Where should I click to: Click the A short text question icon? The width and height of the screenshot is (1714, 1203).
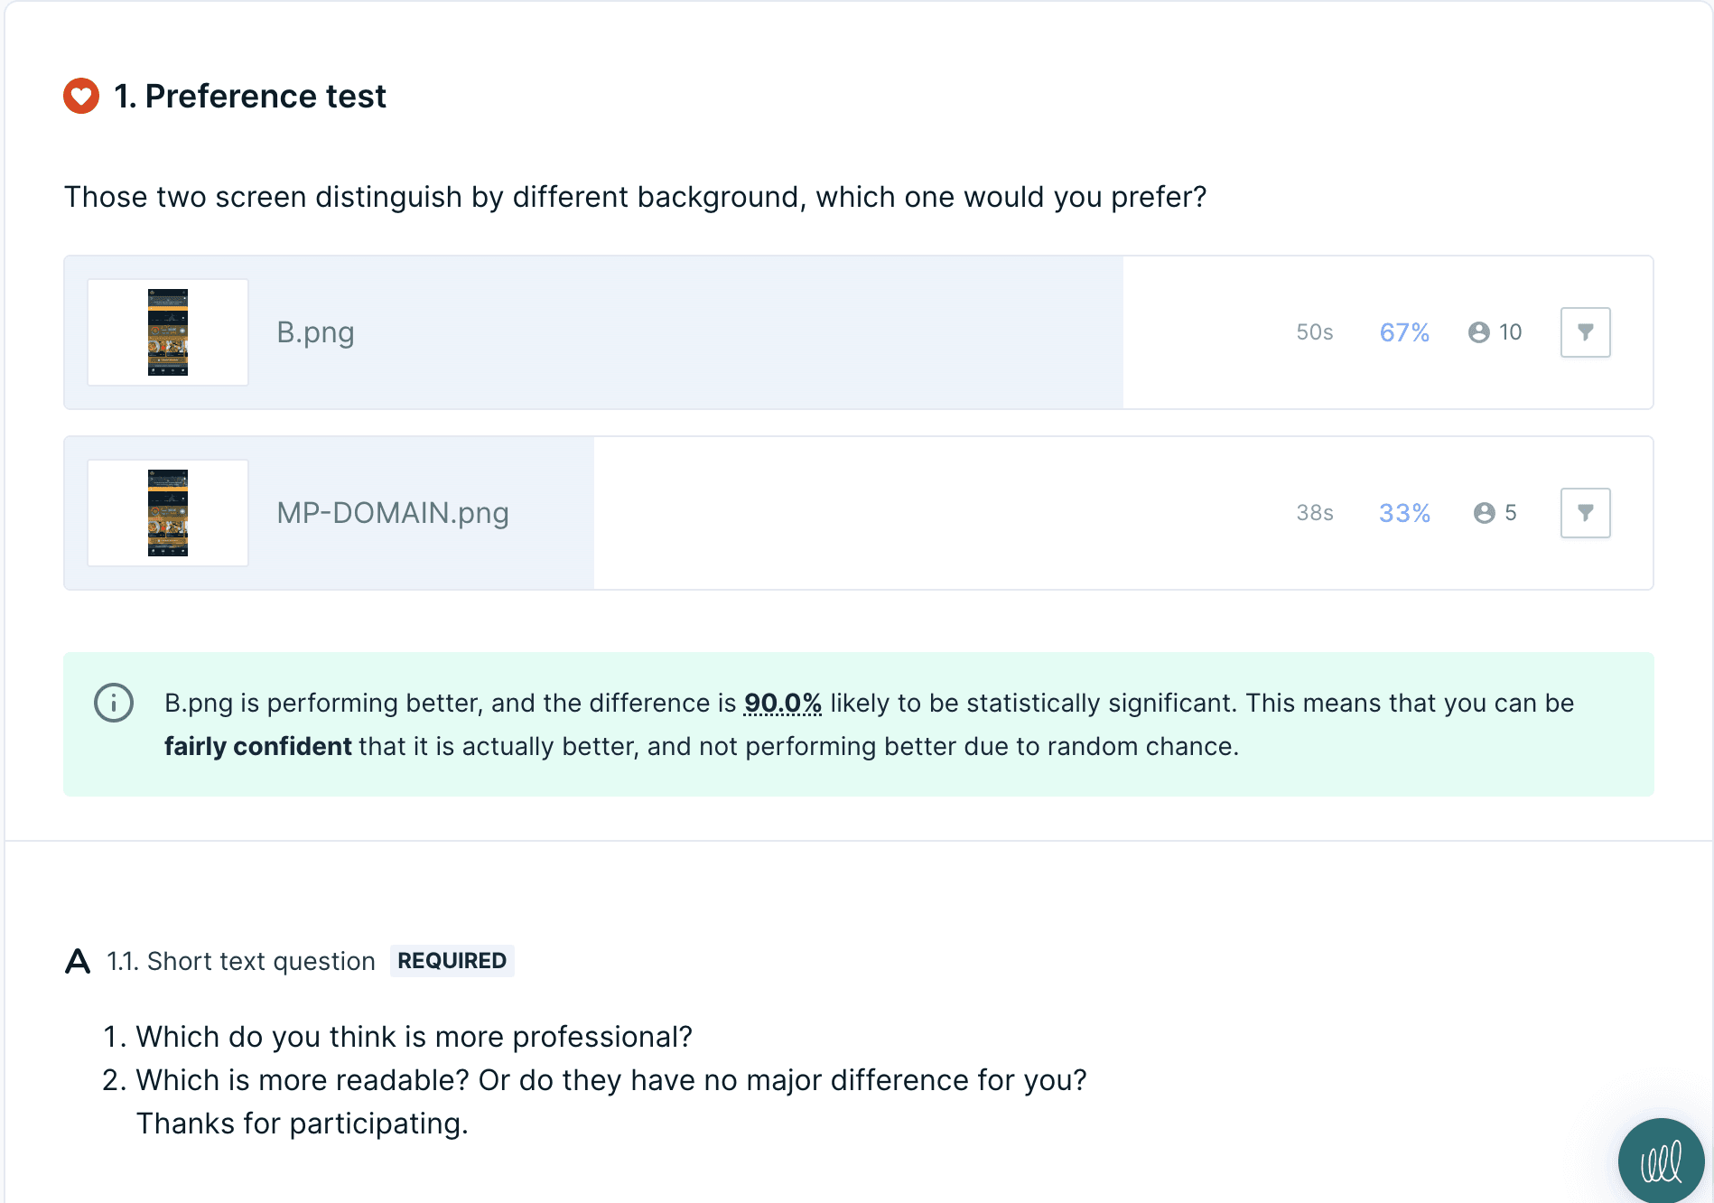(x=79, y=961)
